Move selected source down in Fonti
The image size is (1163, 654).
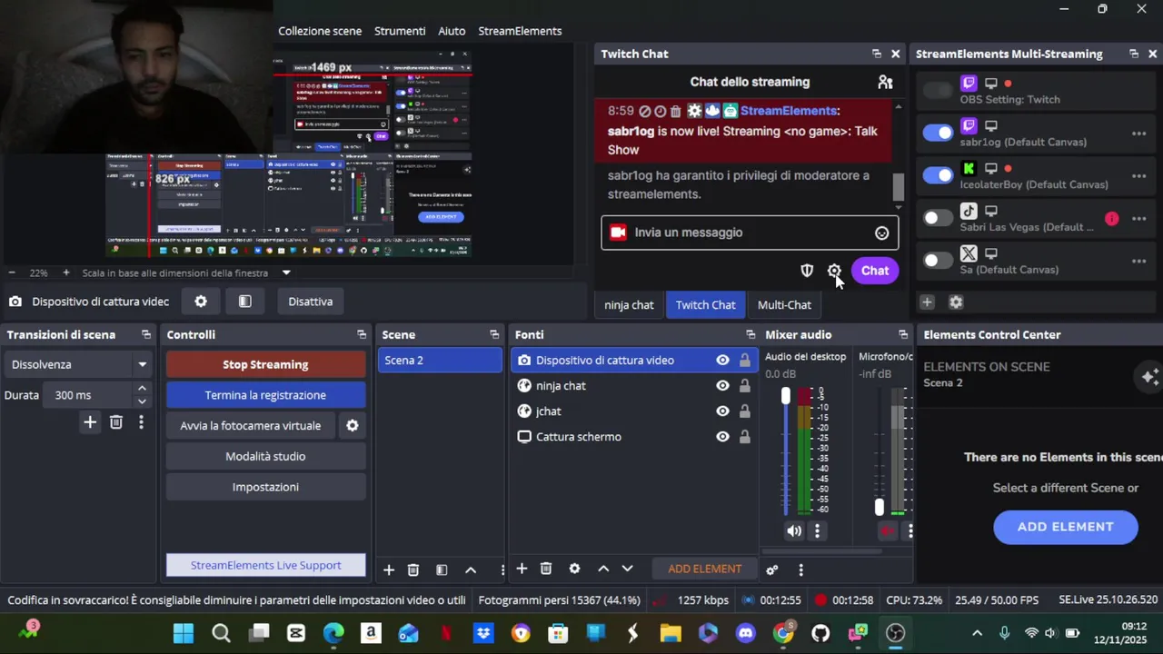[x=627, y=569]
